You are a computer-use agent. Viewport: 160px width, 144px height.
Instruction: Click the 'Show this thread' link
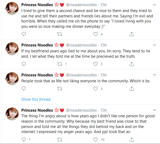point(36,99)
